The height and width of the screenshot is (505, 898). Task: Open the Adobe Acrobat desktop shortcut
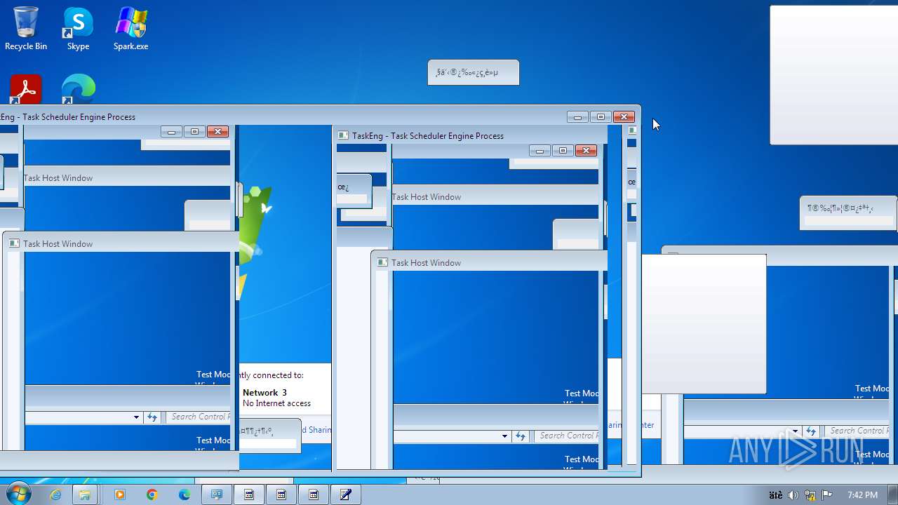tap(26, 90)
